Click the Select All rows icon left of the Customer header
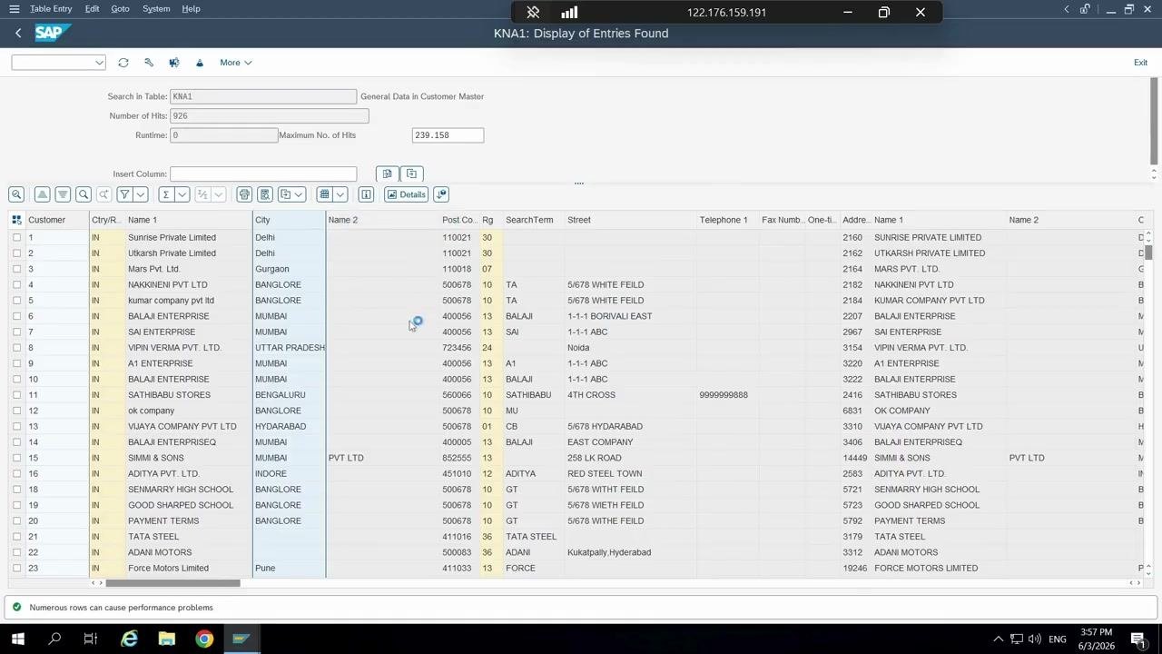This screenshot has height=654, width=1162. click(x=16, y=220)
